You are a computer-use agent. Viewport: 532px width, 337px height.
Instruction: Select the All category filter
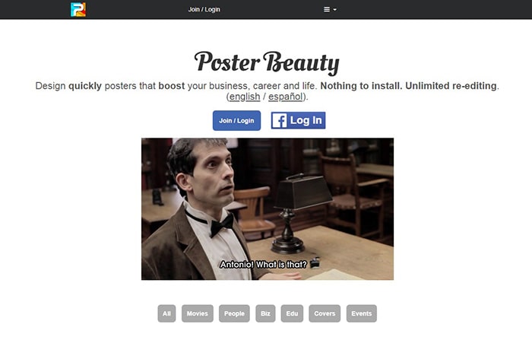pyautogui.click(x=166, y=313)
